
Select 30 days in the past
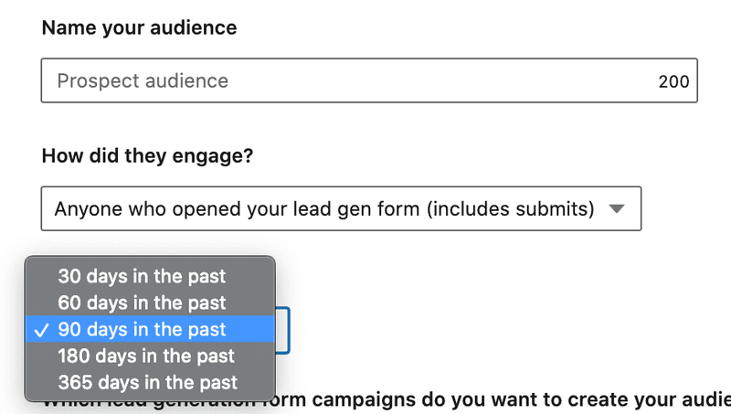tap(142, 276)
